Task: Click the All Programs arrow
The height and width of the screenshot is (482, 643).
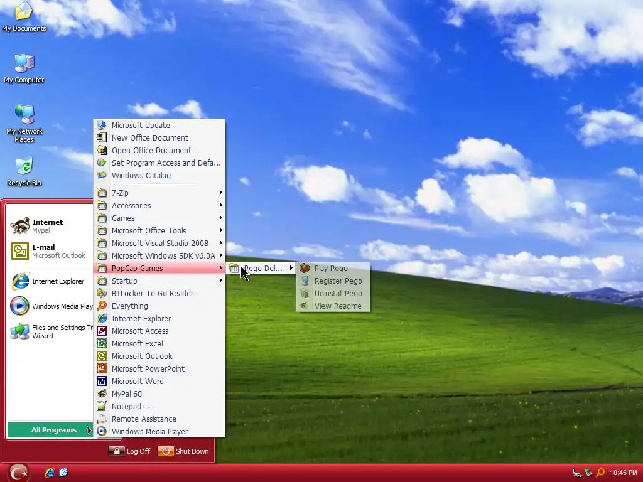Action: click(88, 430)
